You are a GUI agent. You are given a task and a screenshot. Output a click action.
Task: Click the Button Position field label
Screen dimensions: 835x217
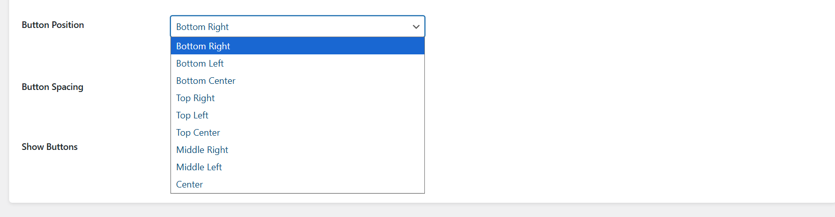(x=53, y=25)
